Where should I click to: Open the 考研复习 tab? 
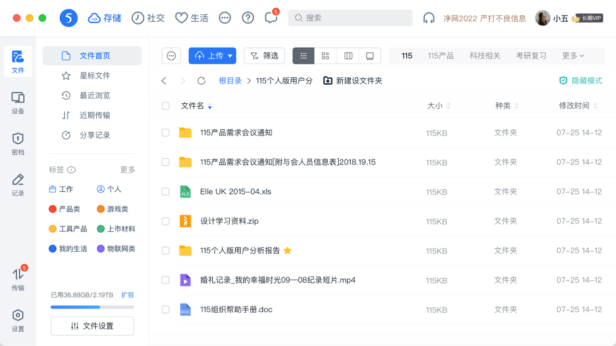[x=531, y=55]
